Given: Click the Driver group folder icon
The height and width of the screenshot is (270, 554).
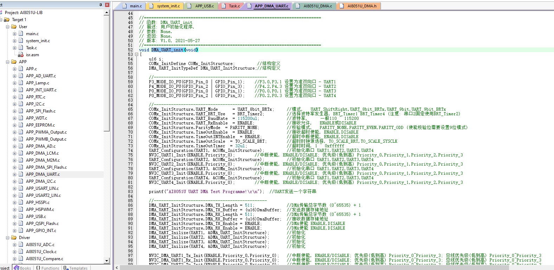Looking at the screenshot, I should 14,238.
